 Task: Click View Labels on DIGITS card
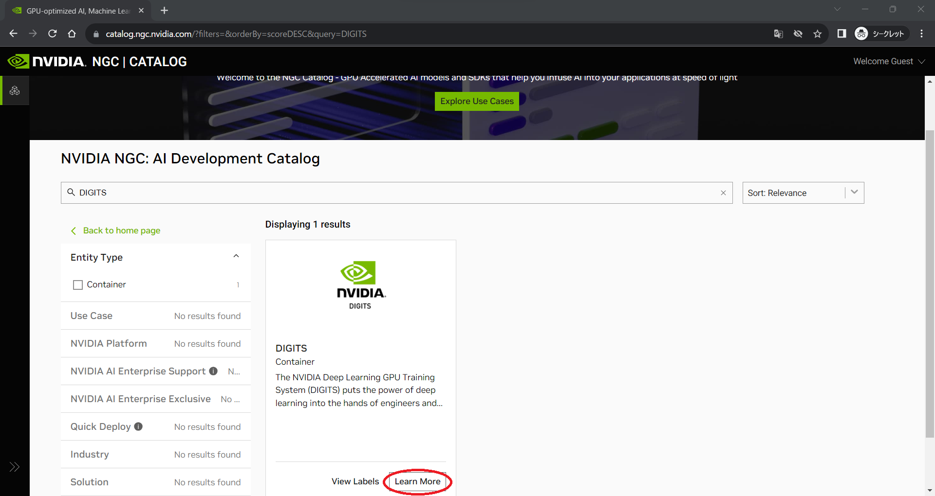point(355,481)
